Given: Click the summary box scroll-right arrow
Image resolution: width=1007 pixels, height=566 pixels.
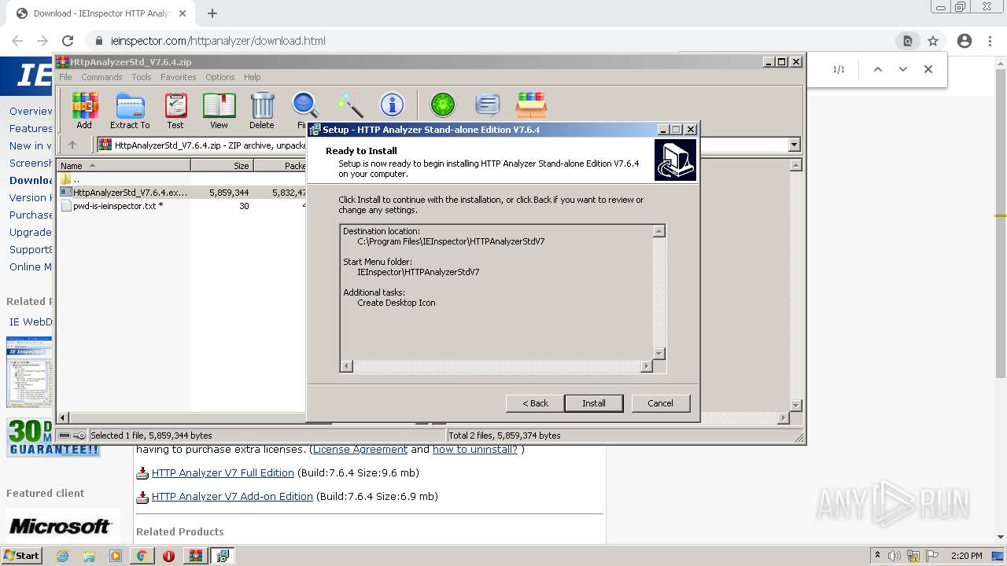Looking at the screenshot, I should (647, 366).
